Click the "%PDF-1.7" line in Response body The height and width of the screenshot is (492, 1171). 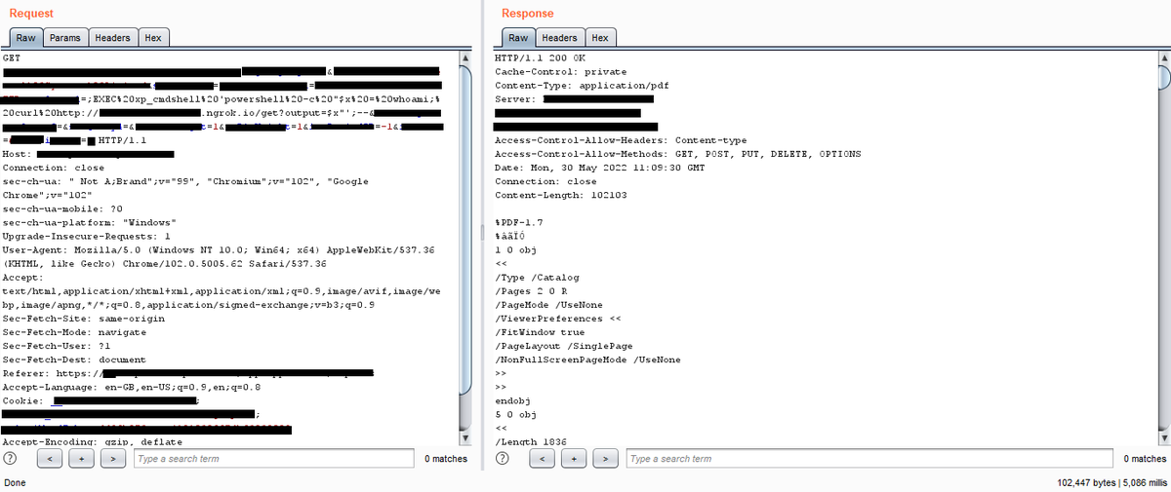[x=517, y=222]
